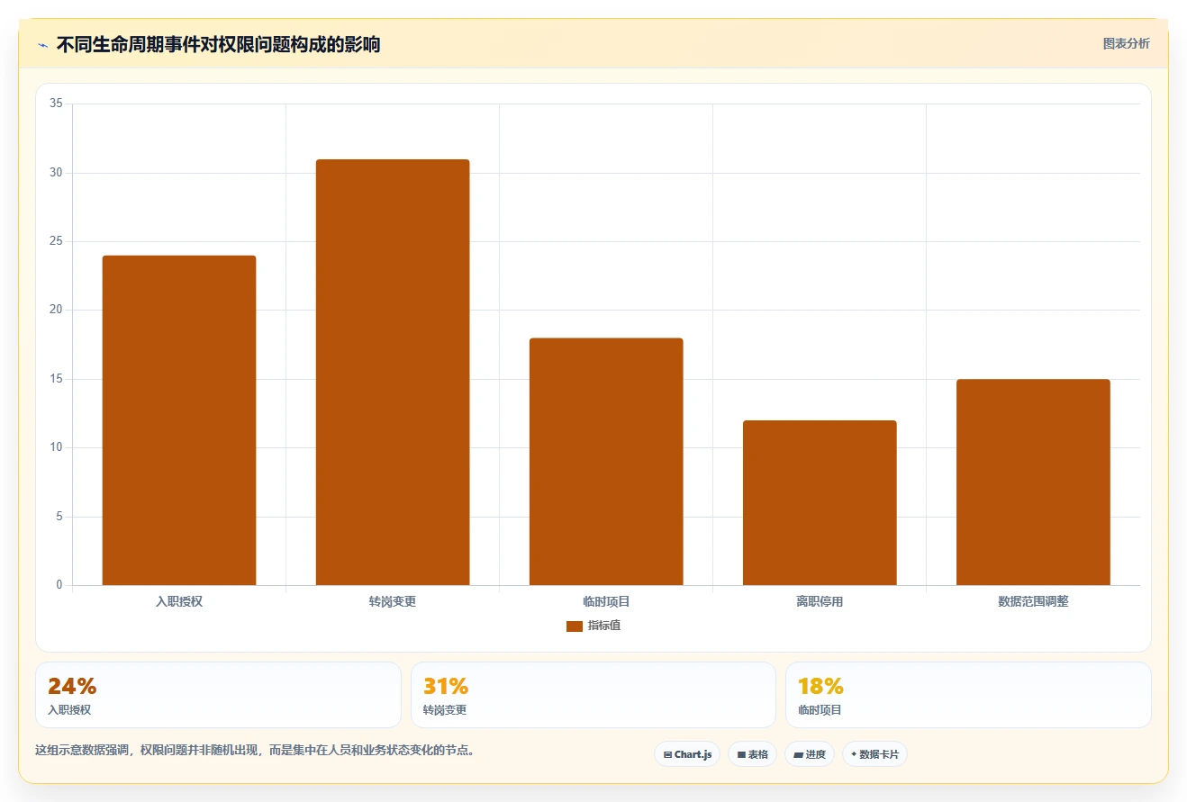
Task: Click the 数据范围调整 x-axis label
Action: tap(1033, 601)
